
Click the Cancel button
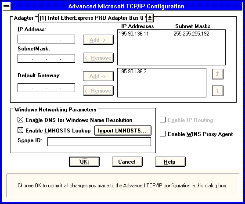(x=127, y=162)
